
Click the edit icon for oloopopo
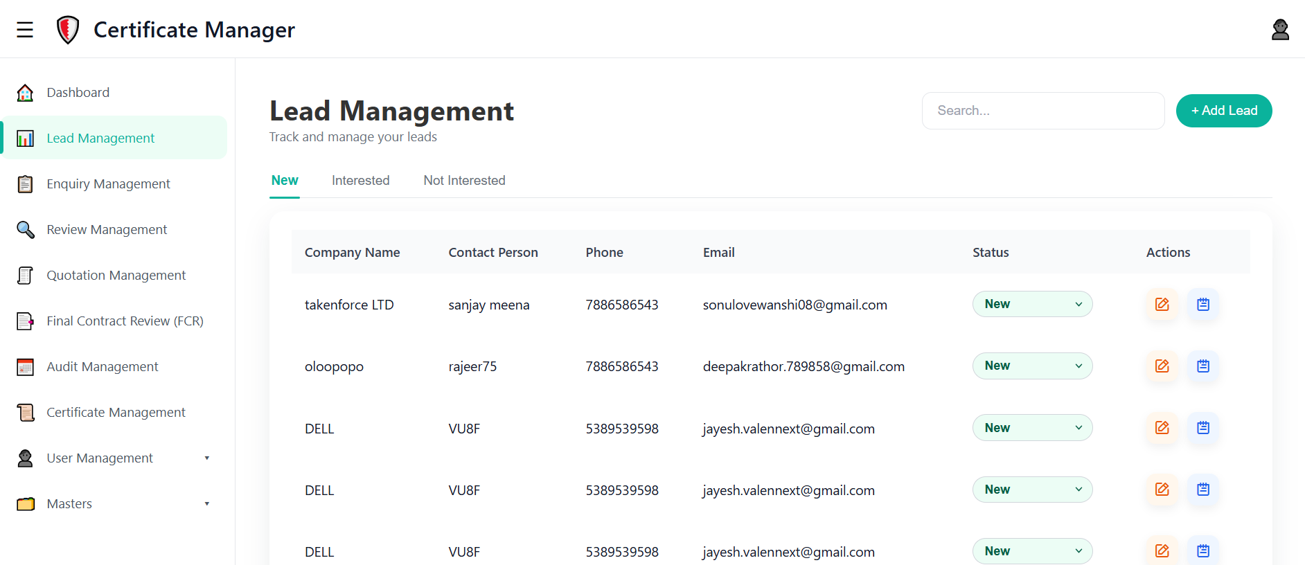[x=1162, y=366]
